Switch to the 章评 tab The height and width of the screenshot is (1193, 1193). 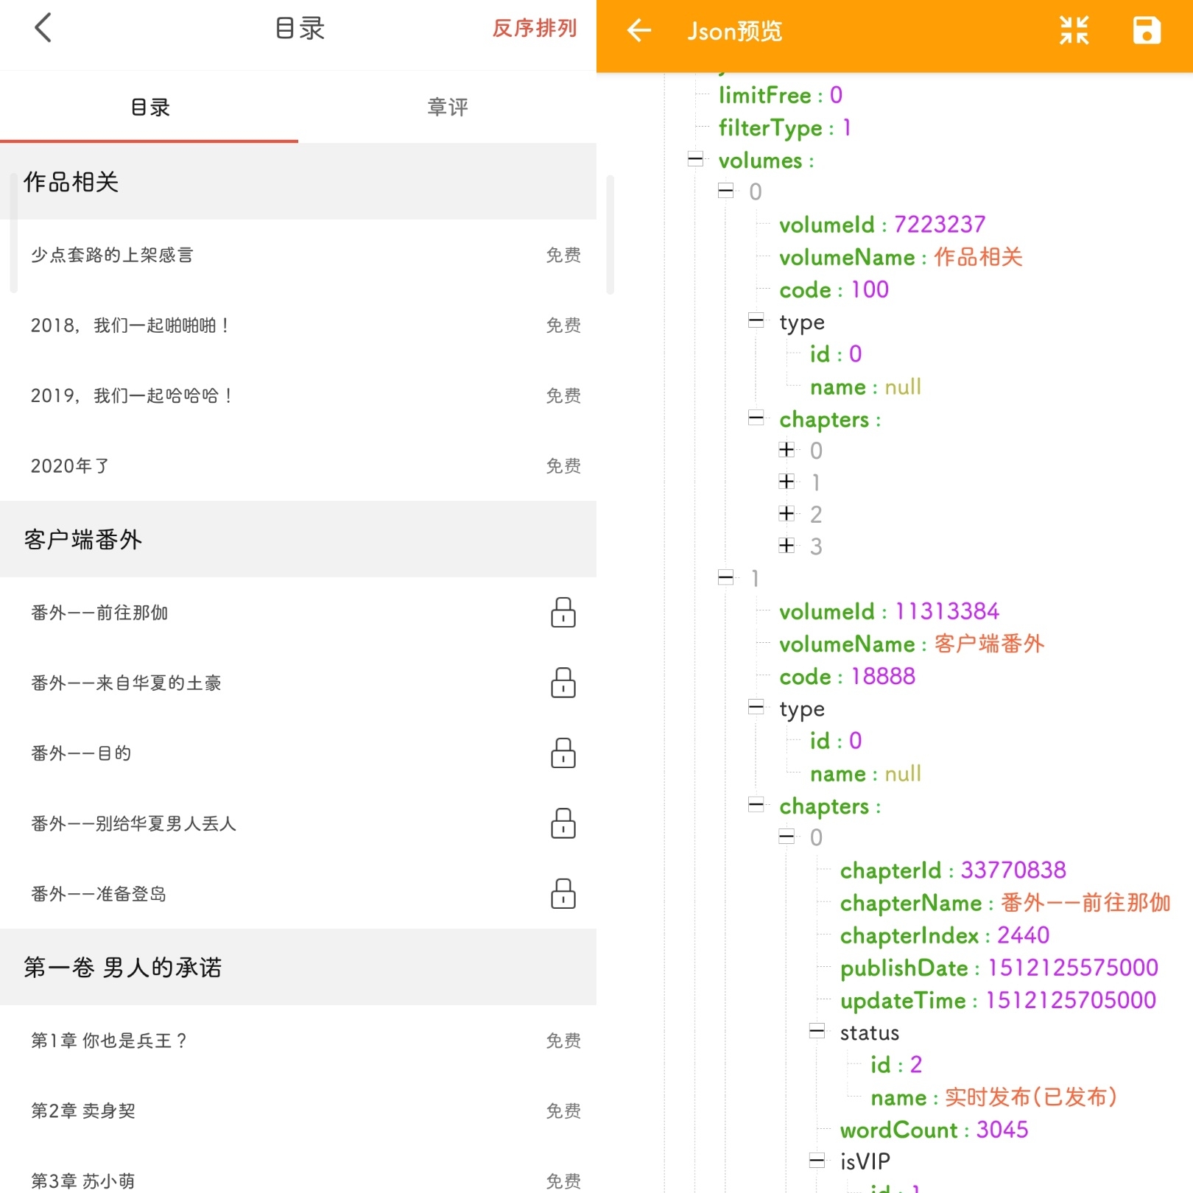coord(447,107)
